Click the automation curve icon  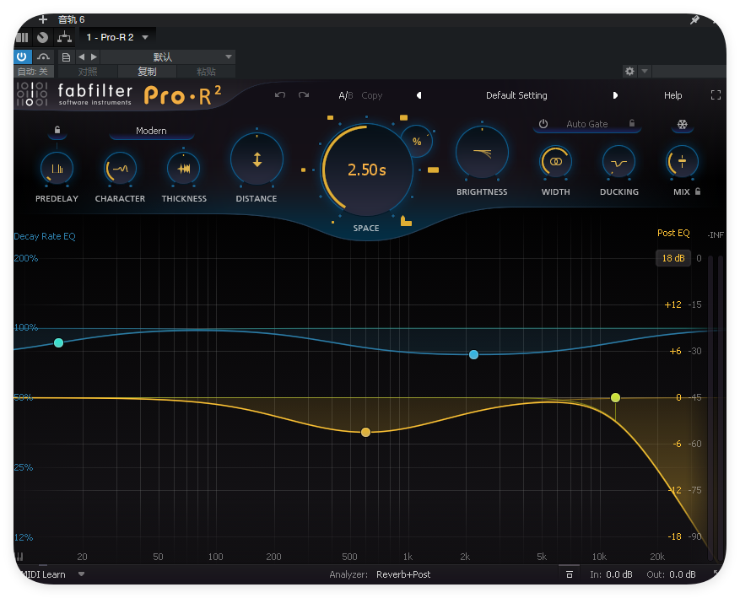point(43,57)
